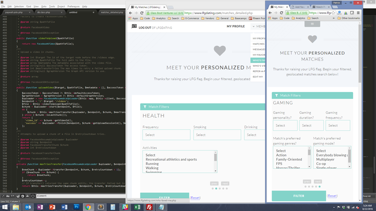This screenshot has height=211, width=376.
Task: Open File Explorer from taskbar
Action: click(x=16, y=207)
